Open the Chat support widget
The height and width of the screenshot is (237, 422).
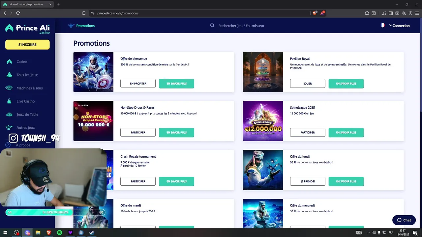[404, 220]
